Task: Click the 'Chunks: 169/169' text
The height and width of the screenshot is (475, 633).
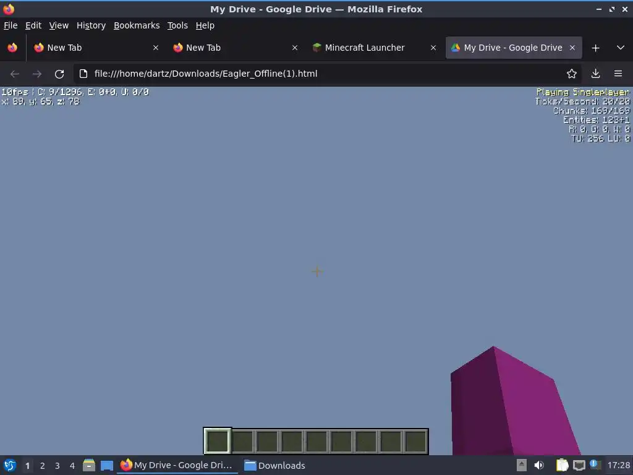Action: 592,111
